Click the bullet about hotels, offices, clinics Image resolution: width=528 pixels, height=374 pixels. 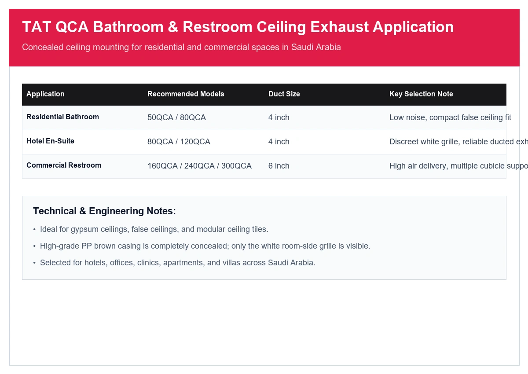[x=178, y=263]
